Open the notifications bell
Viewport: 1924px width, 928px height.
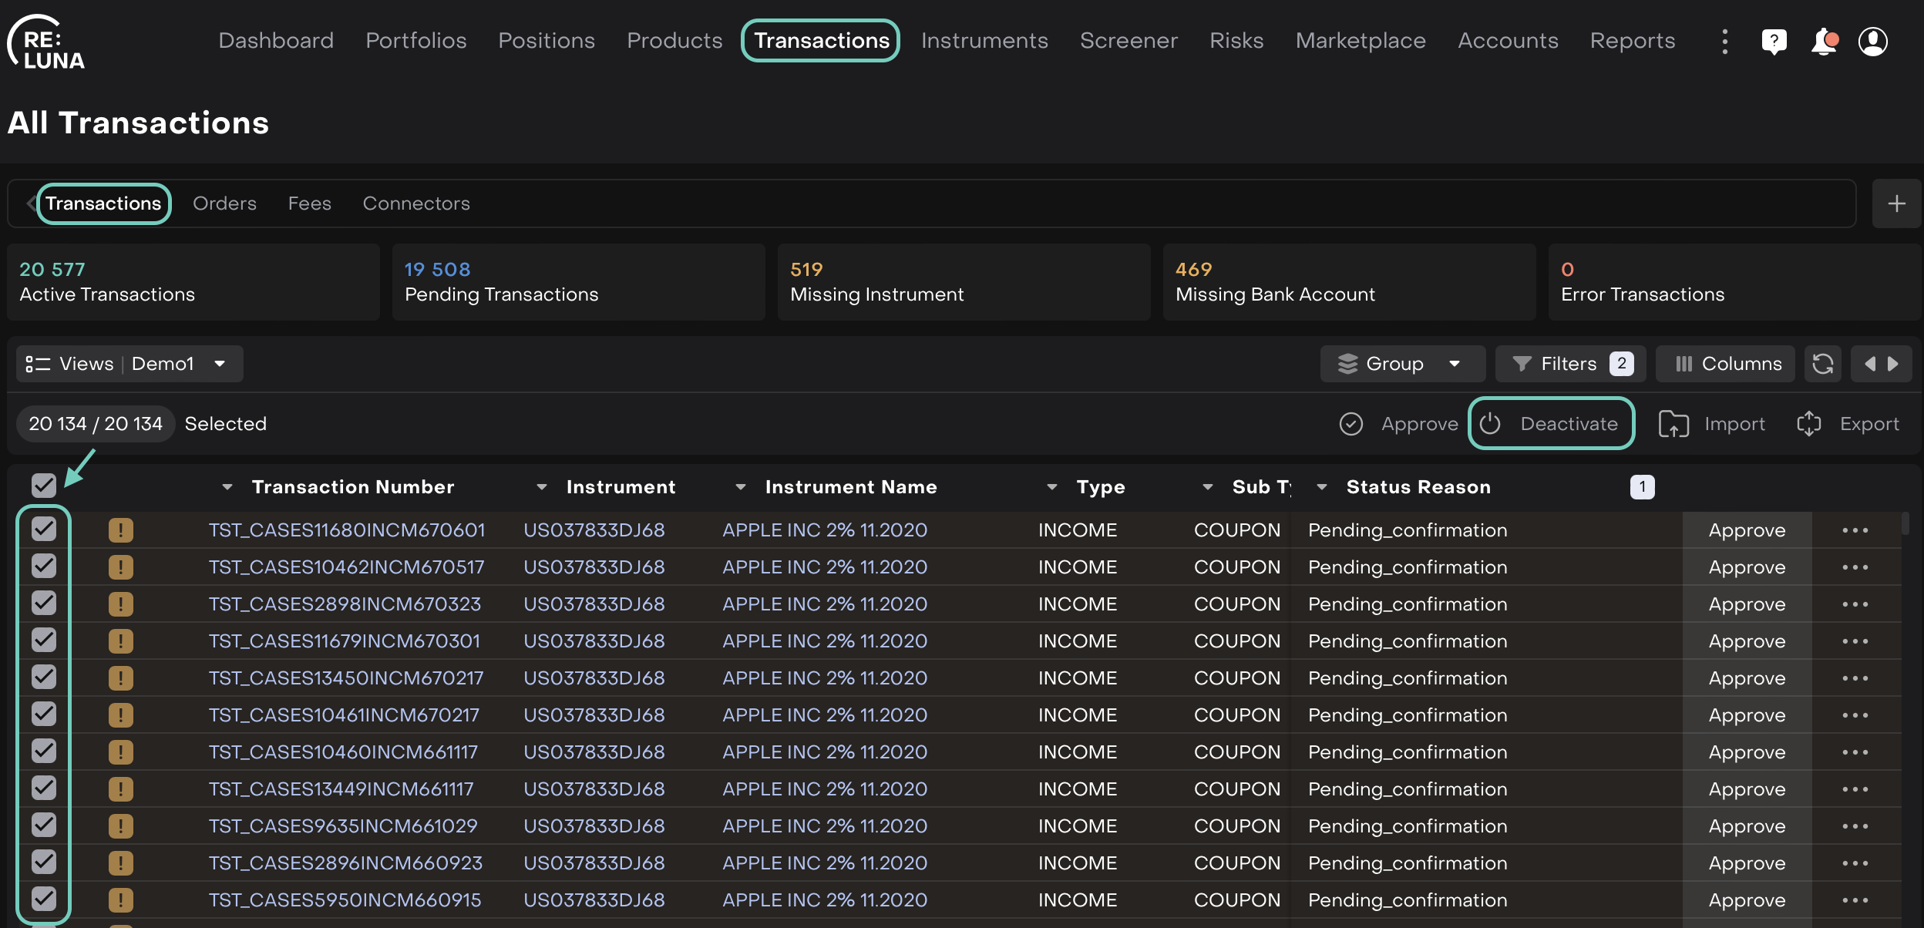point(1823,41)
